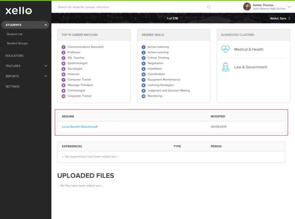Click the Medical & Health heart icon
The width and height of the screenshot is (295, 219).
[225, 50]
